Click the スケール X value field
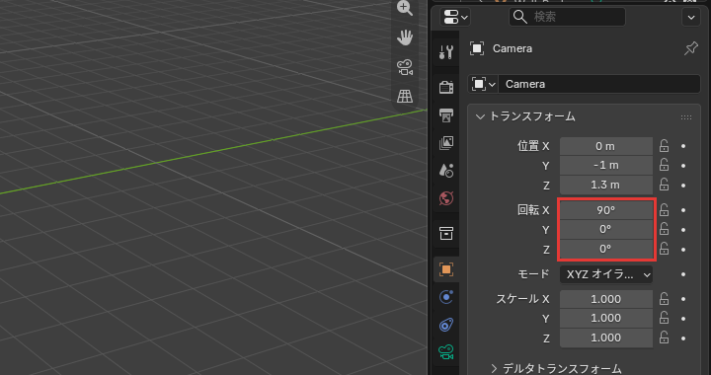 [x=605, y=299]
